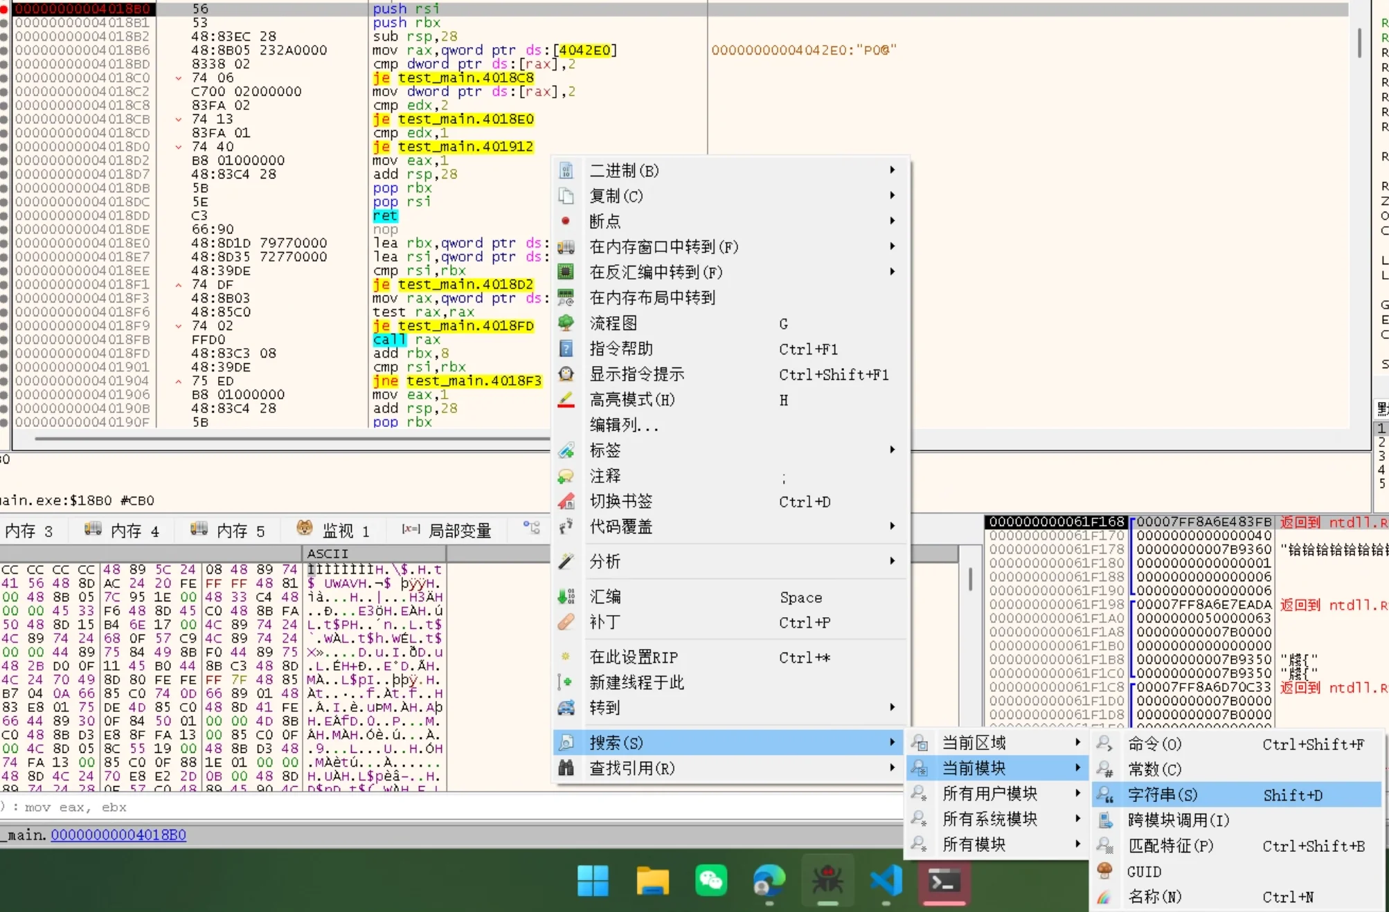
Task: Choose 匹配特征(P) menu entry
Action: point(1237,846)
